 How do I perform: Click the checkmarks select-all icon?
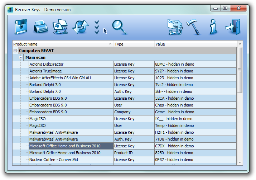[97, 27]
